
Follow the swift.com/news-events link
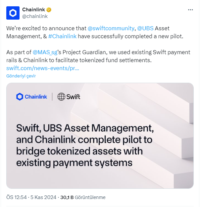43,68
